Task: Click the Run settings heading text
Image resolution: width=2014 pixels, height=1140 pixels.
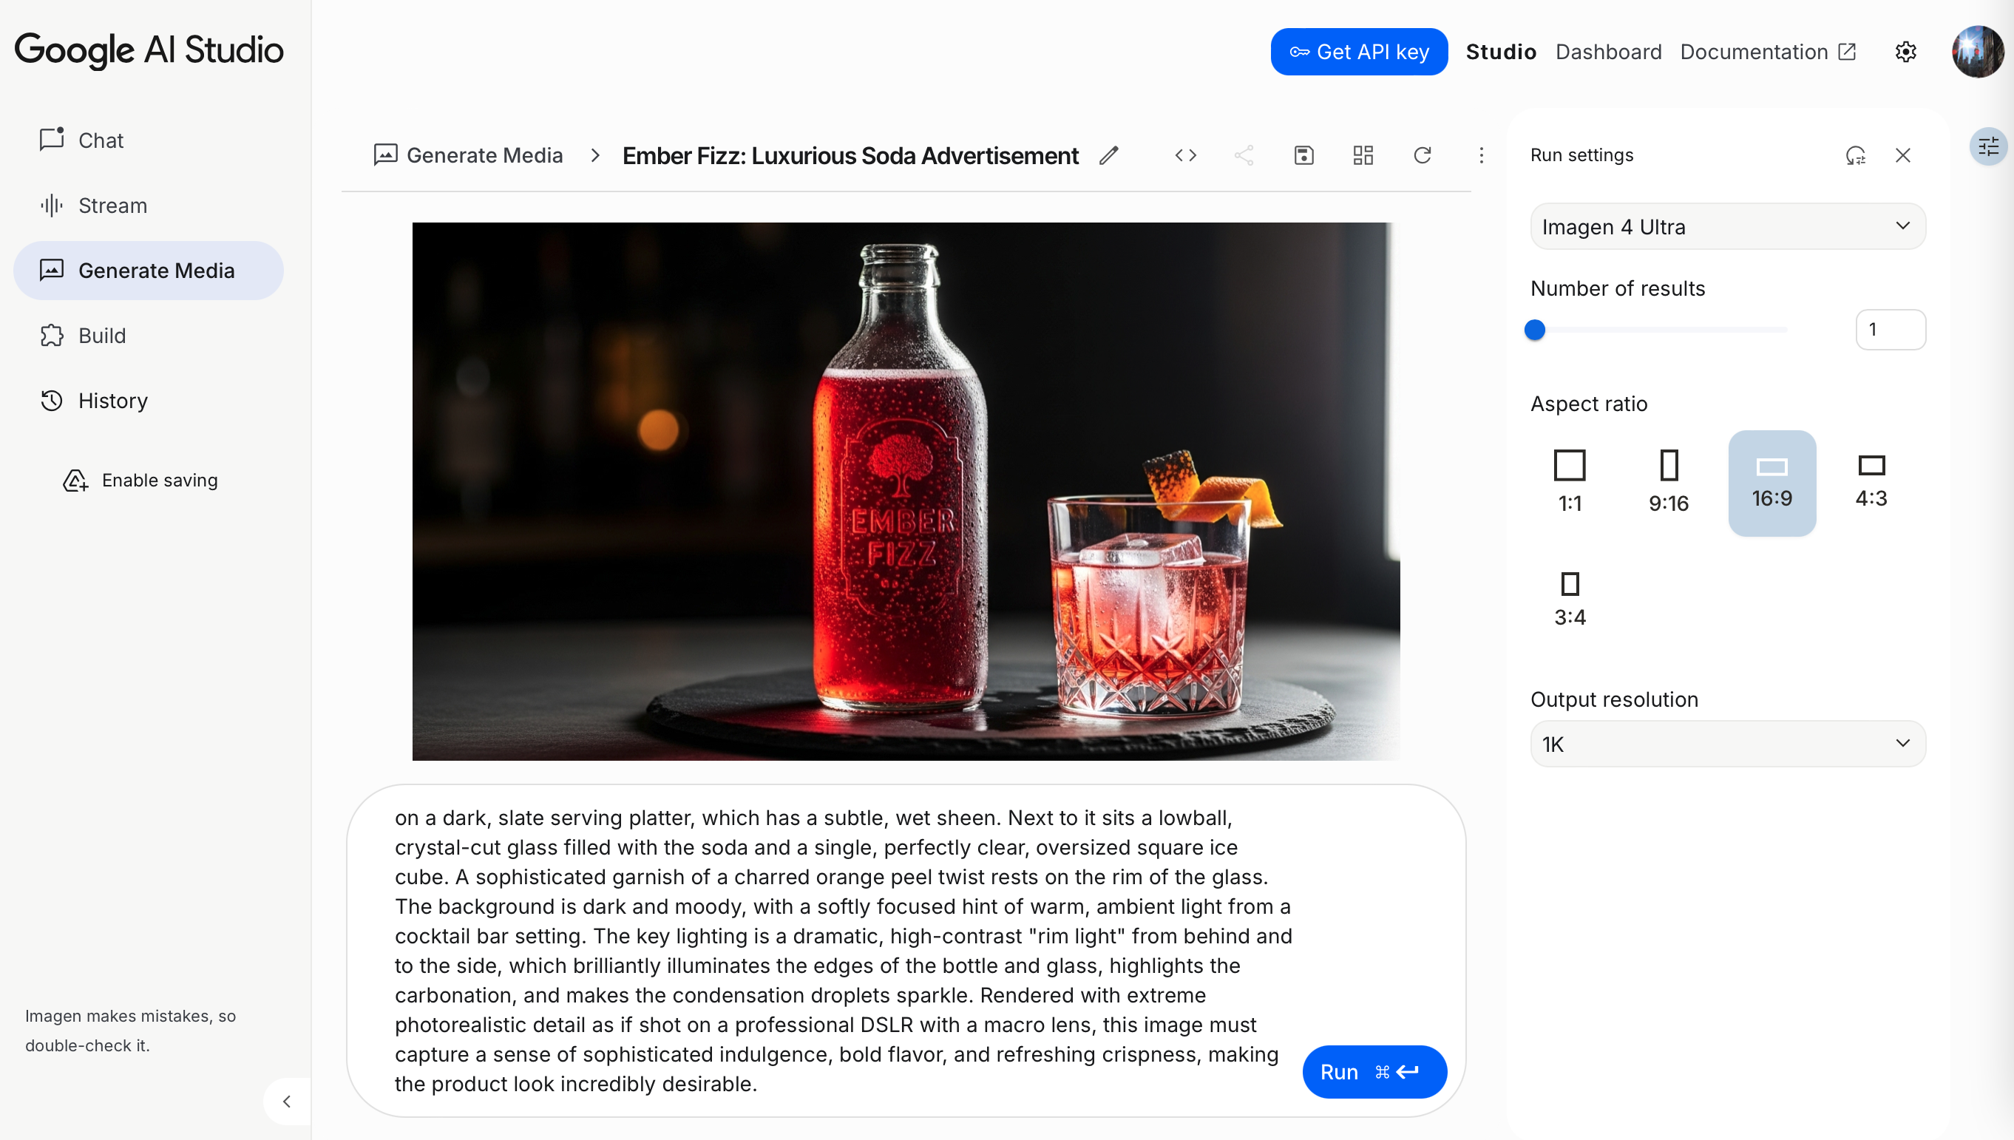Action: point(1581,155)
